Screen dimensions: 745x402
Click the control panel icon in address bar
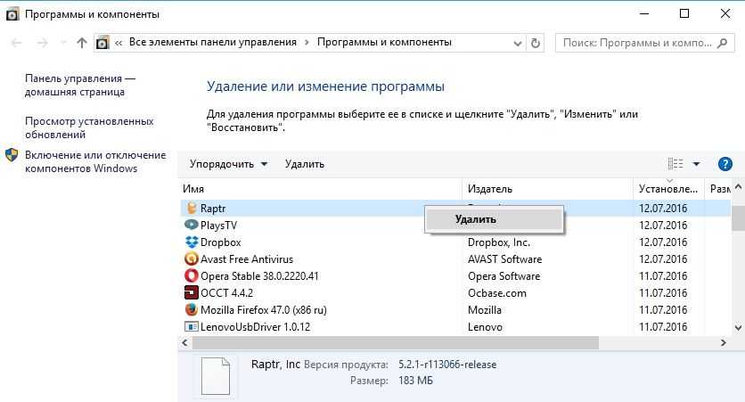click(102, 43)
